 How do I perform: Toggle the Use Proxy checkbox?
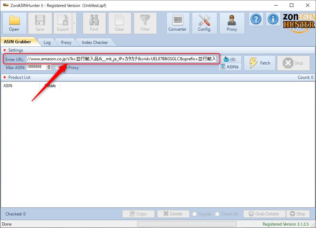57,68
